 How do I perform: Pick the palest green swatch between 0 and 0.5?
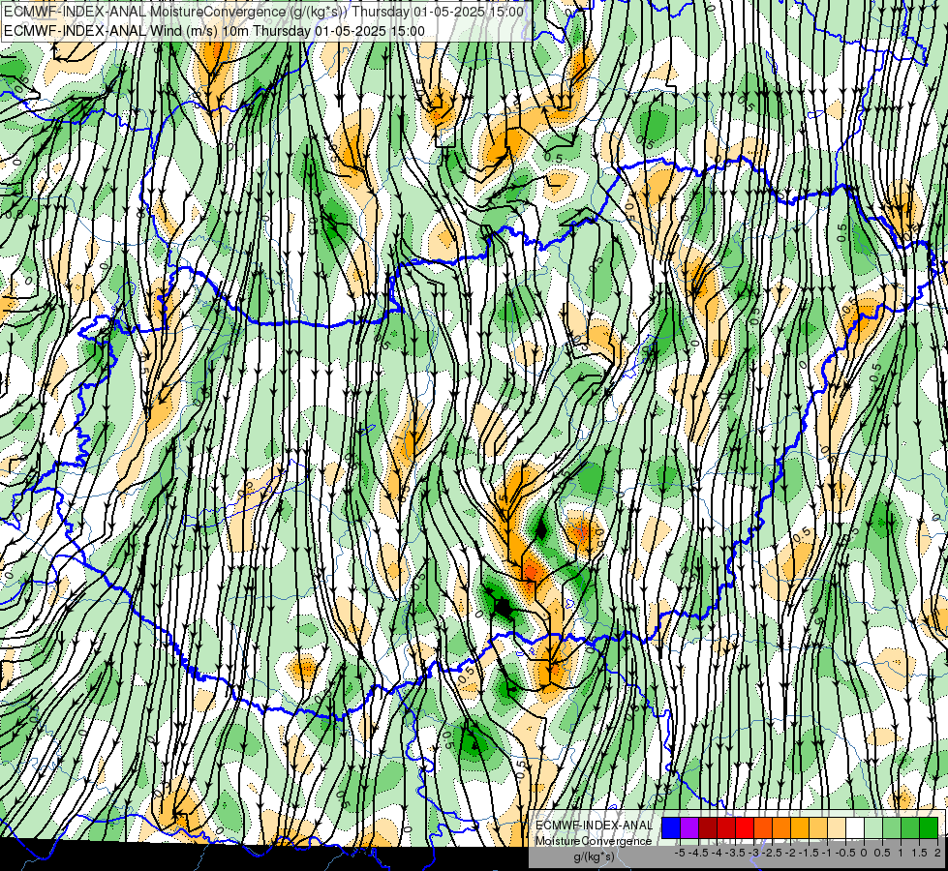click(x=873, y=827)
